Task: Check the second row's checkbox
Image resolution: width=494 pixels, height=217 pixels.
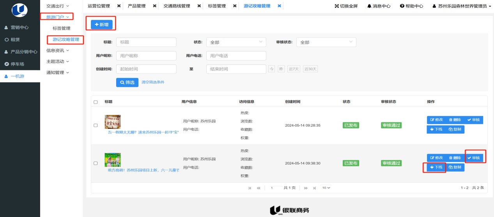Action: pyautogui.click(x=96, y=163)
